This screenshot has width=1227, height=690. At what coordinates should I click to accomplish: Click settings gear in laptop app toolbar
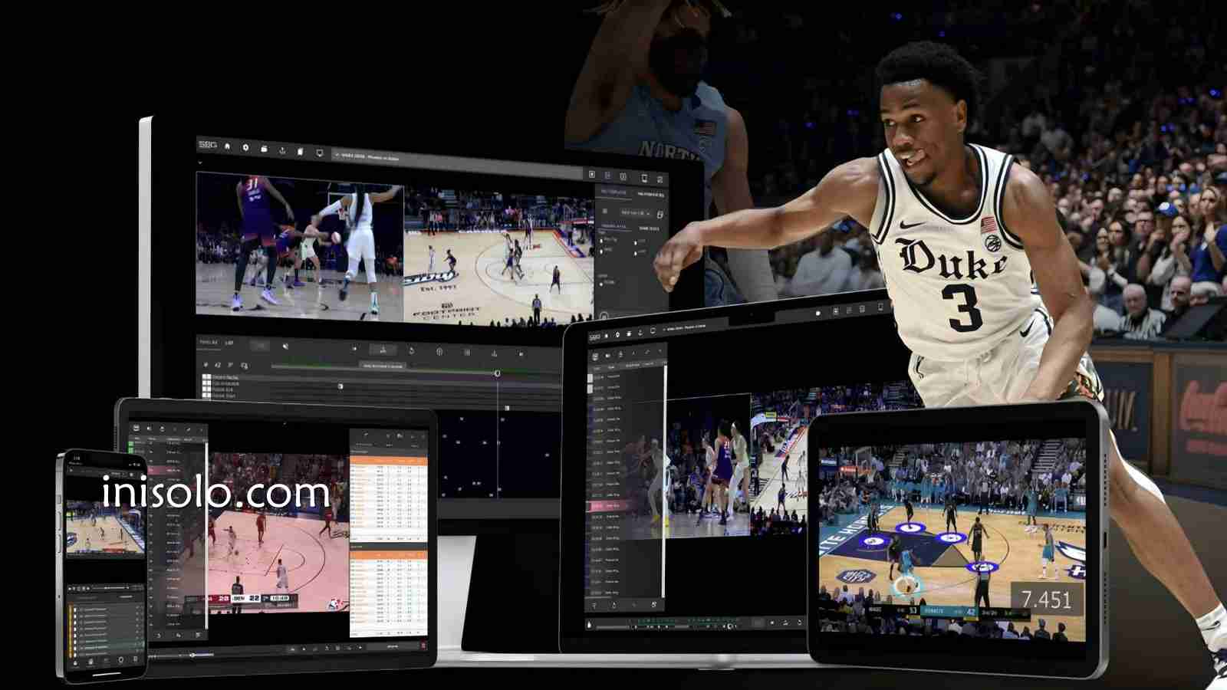coord(617,334)
